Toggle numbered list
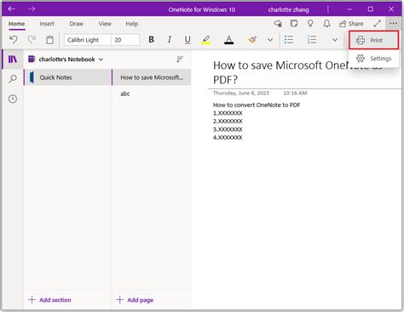The image size is (404, 312). click(x=312, y=40)
